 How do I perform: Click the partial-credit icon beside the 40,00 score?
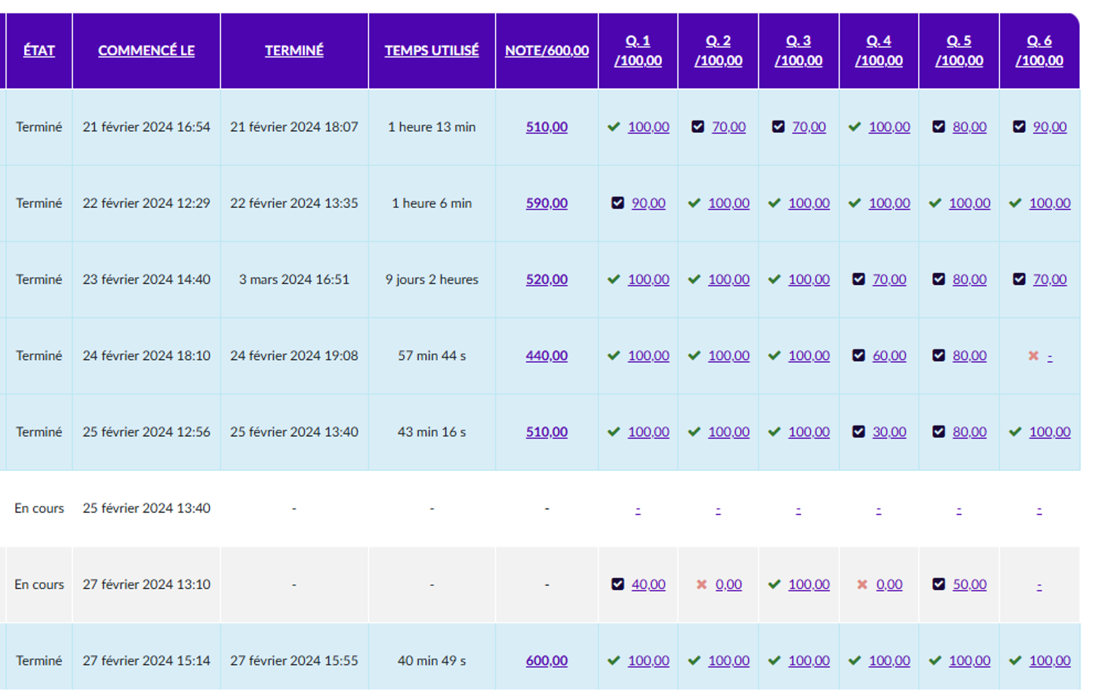coord(617,585)
